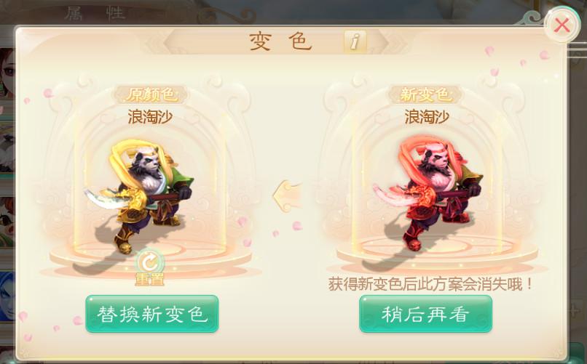Screen dimensions: 587x364
Task: Select the new red-armored panda preview
Action: click(428, 193)
